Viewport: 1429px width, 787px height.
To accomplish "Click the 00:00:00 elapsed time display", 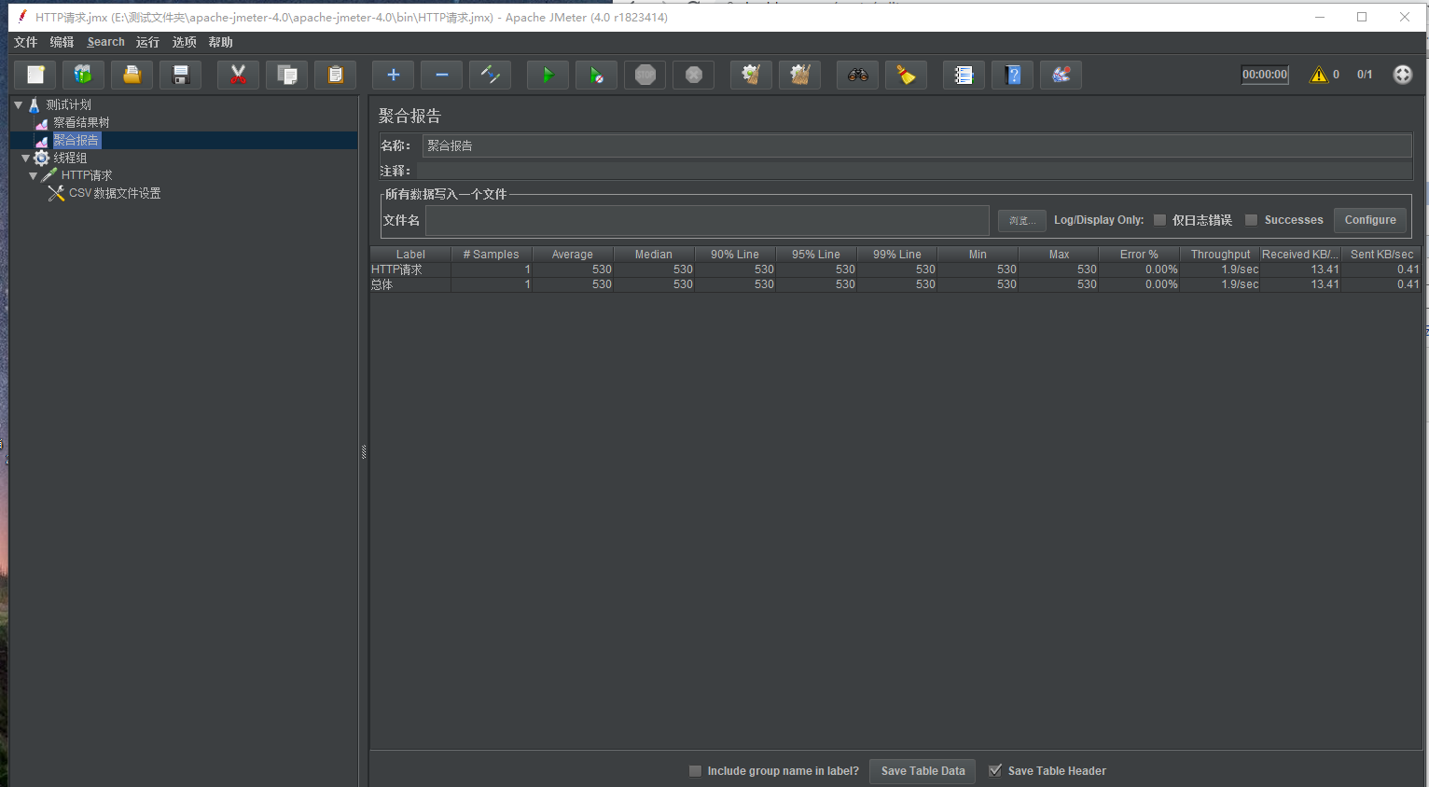I will (1265, 75).
